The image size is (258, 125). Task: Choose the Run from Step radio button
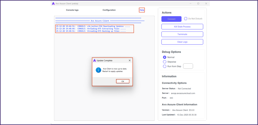coord(165,66)
